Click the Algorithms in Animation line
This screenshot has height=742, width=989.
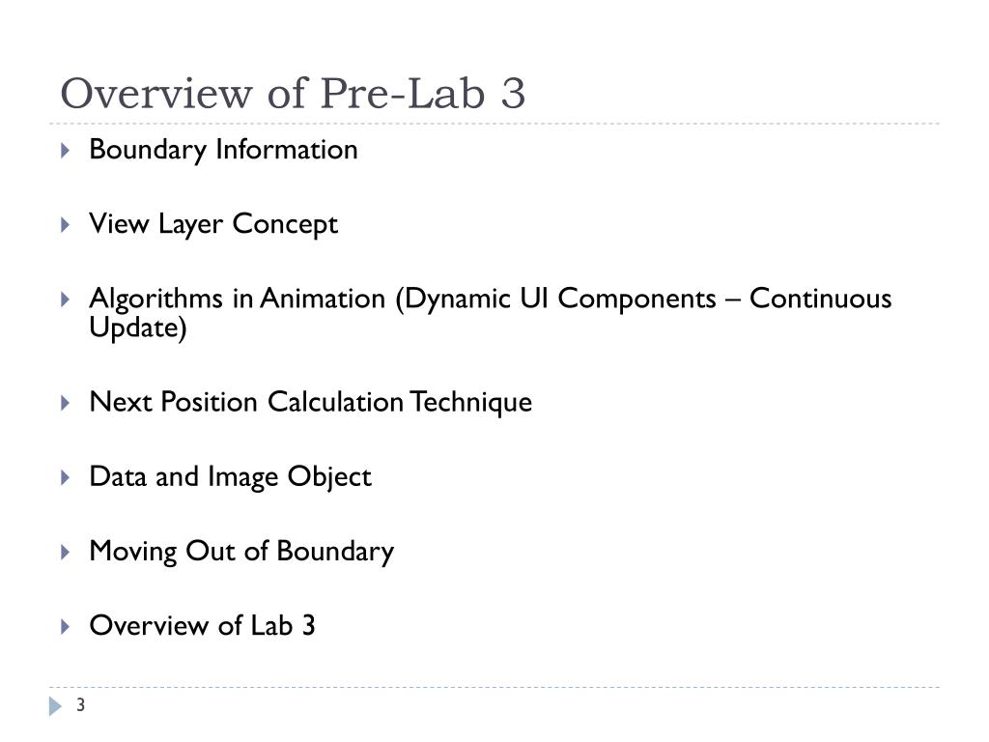(490, 300)
